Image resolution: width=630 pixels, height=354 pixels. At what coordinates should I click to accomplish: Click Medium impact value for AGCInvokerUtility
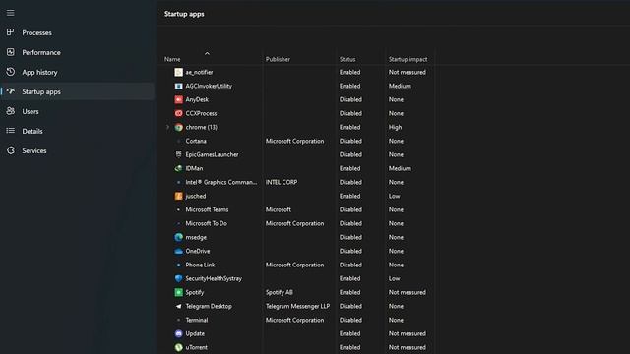pyautogui.click(x=400, y=86)
